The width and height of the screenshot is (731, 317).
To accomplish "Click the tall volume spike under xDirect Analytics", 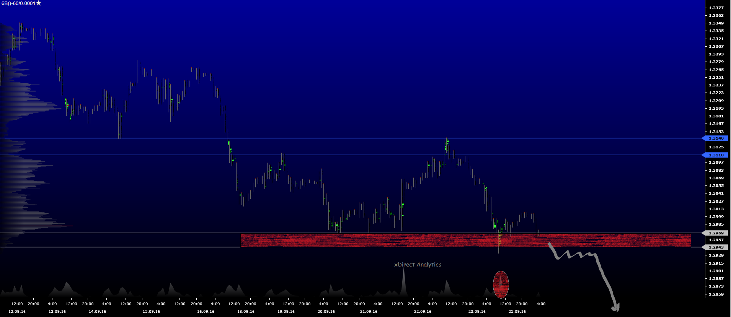I will point(404,283).
